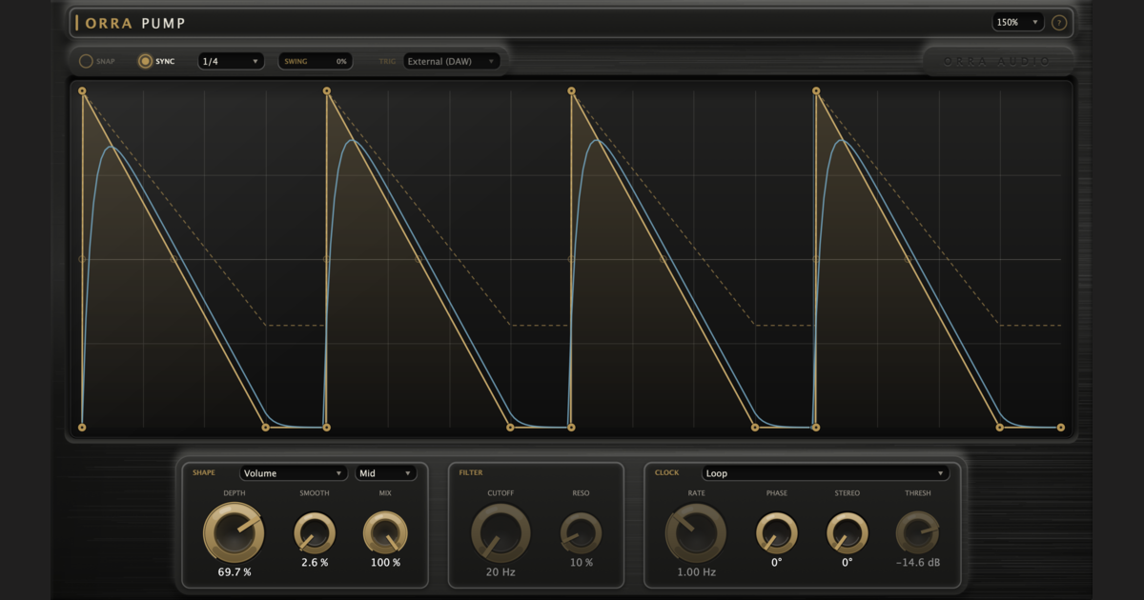
Task: Click the RESO knob
Action: (581, 533)
